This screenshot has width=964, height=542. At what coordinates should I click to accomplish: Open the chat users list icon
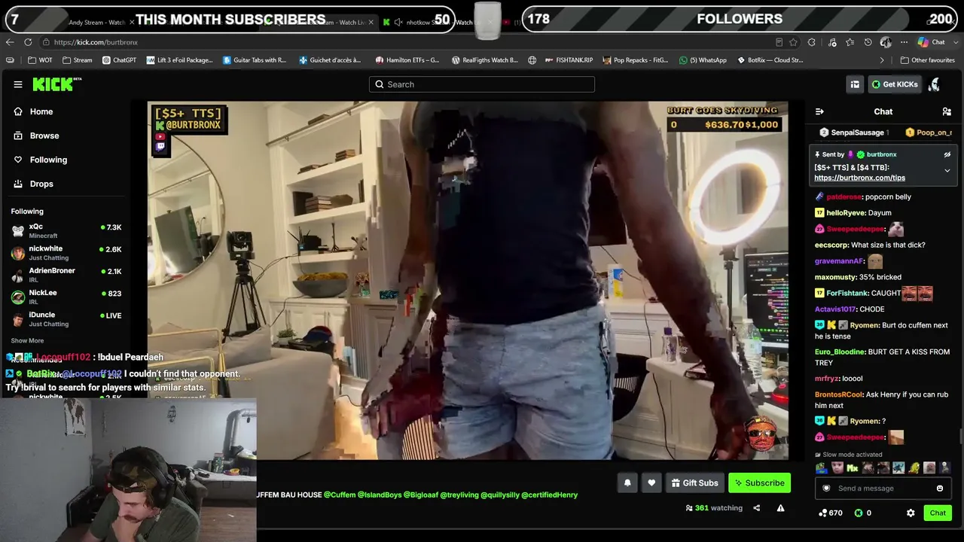pos(947,111)
